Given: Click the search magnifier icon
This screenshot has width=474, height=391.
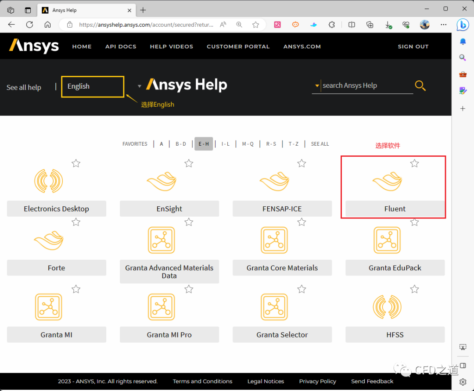Looking at the screenshot, I should tap(420, 86).
